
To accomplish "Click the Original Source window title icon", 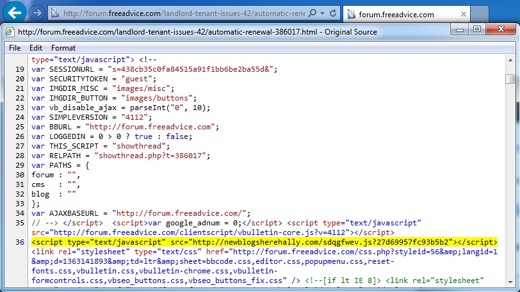I will click(9, 31).
